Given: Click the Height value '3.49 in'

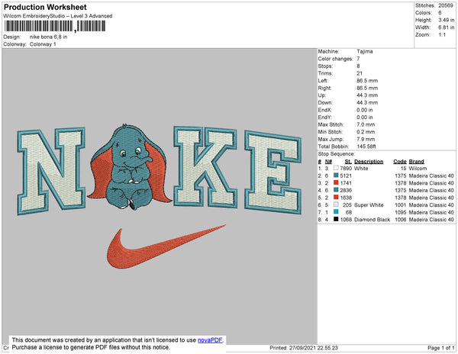Looking at the screenshot, I should tap(446, 20).
